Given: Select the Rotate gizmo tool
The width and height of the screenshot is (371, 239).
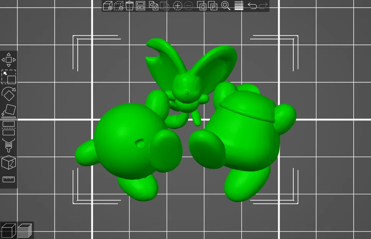Looking at the screenshot, I should coord(9,94).
